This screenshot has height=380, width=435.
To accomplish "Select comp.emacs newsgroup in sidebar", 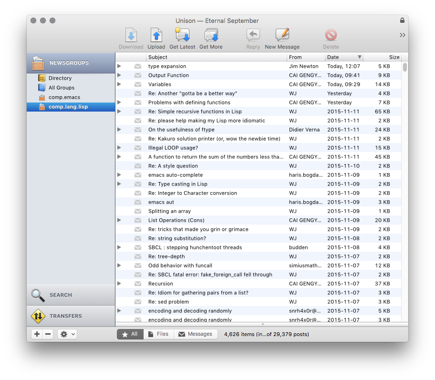I will point(64,97).
